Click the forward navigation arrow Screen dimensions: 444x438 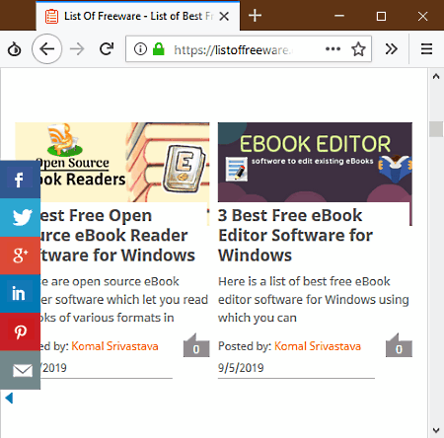(x=77, y=49)
